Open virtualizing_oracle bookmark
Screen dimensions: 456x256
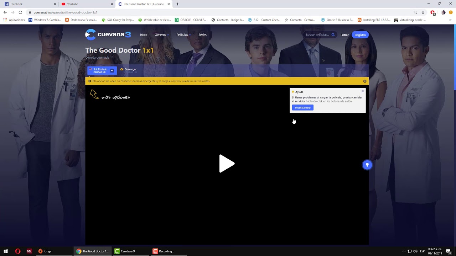point(410,20)
